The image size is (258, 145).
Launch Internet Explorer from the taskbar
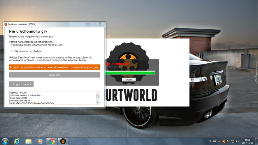(x=17, y=141)
